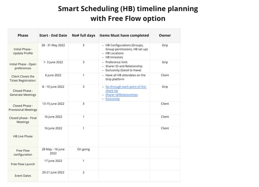Select the No# full days header
The height and width of the screenshot is (187, 259).
84,36
